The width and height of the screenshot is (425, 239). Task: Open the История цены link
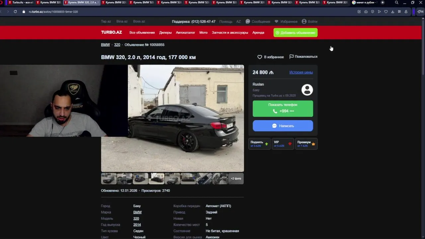(301, 72)
